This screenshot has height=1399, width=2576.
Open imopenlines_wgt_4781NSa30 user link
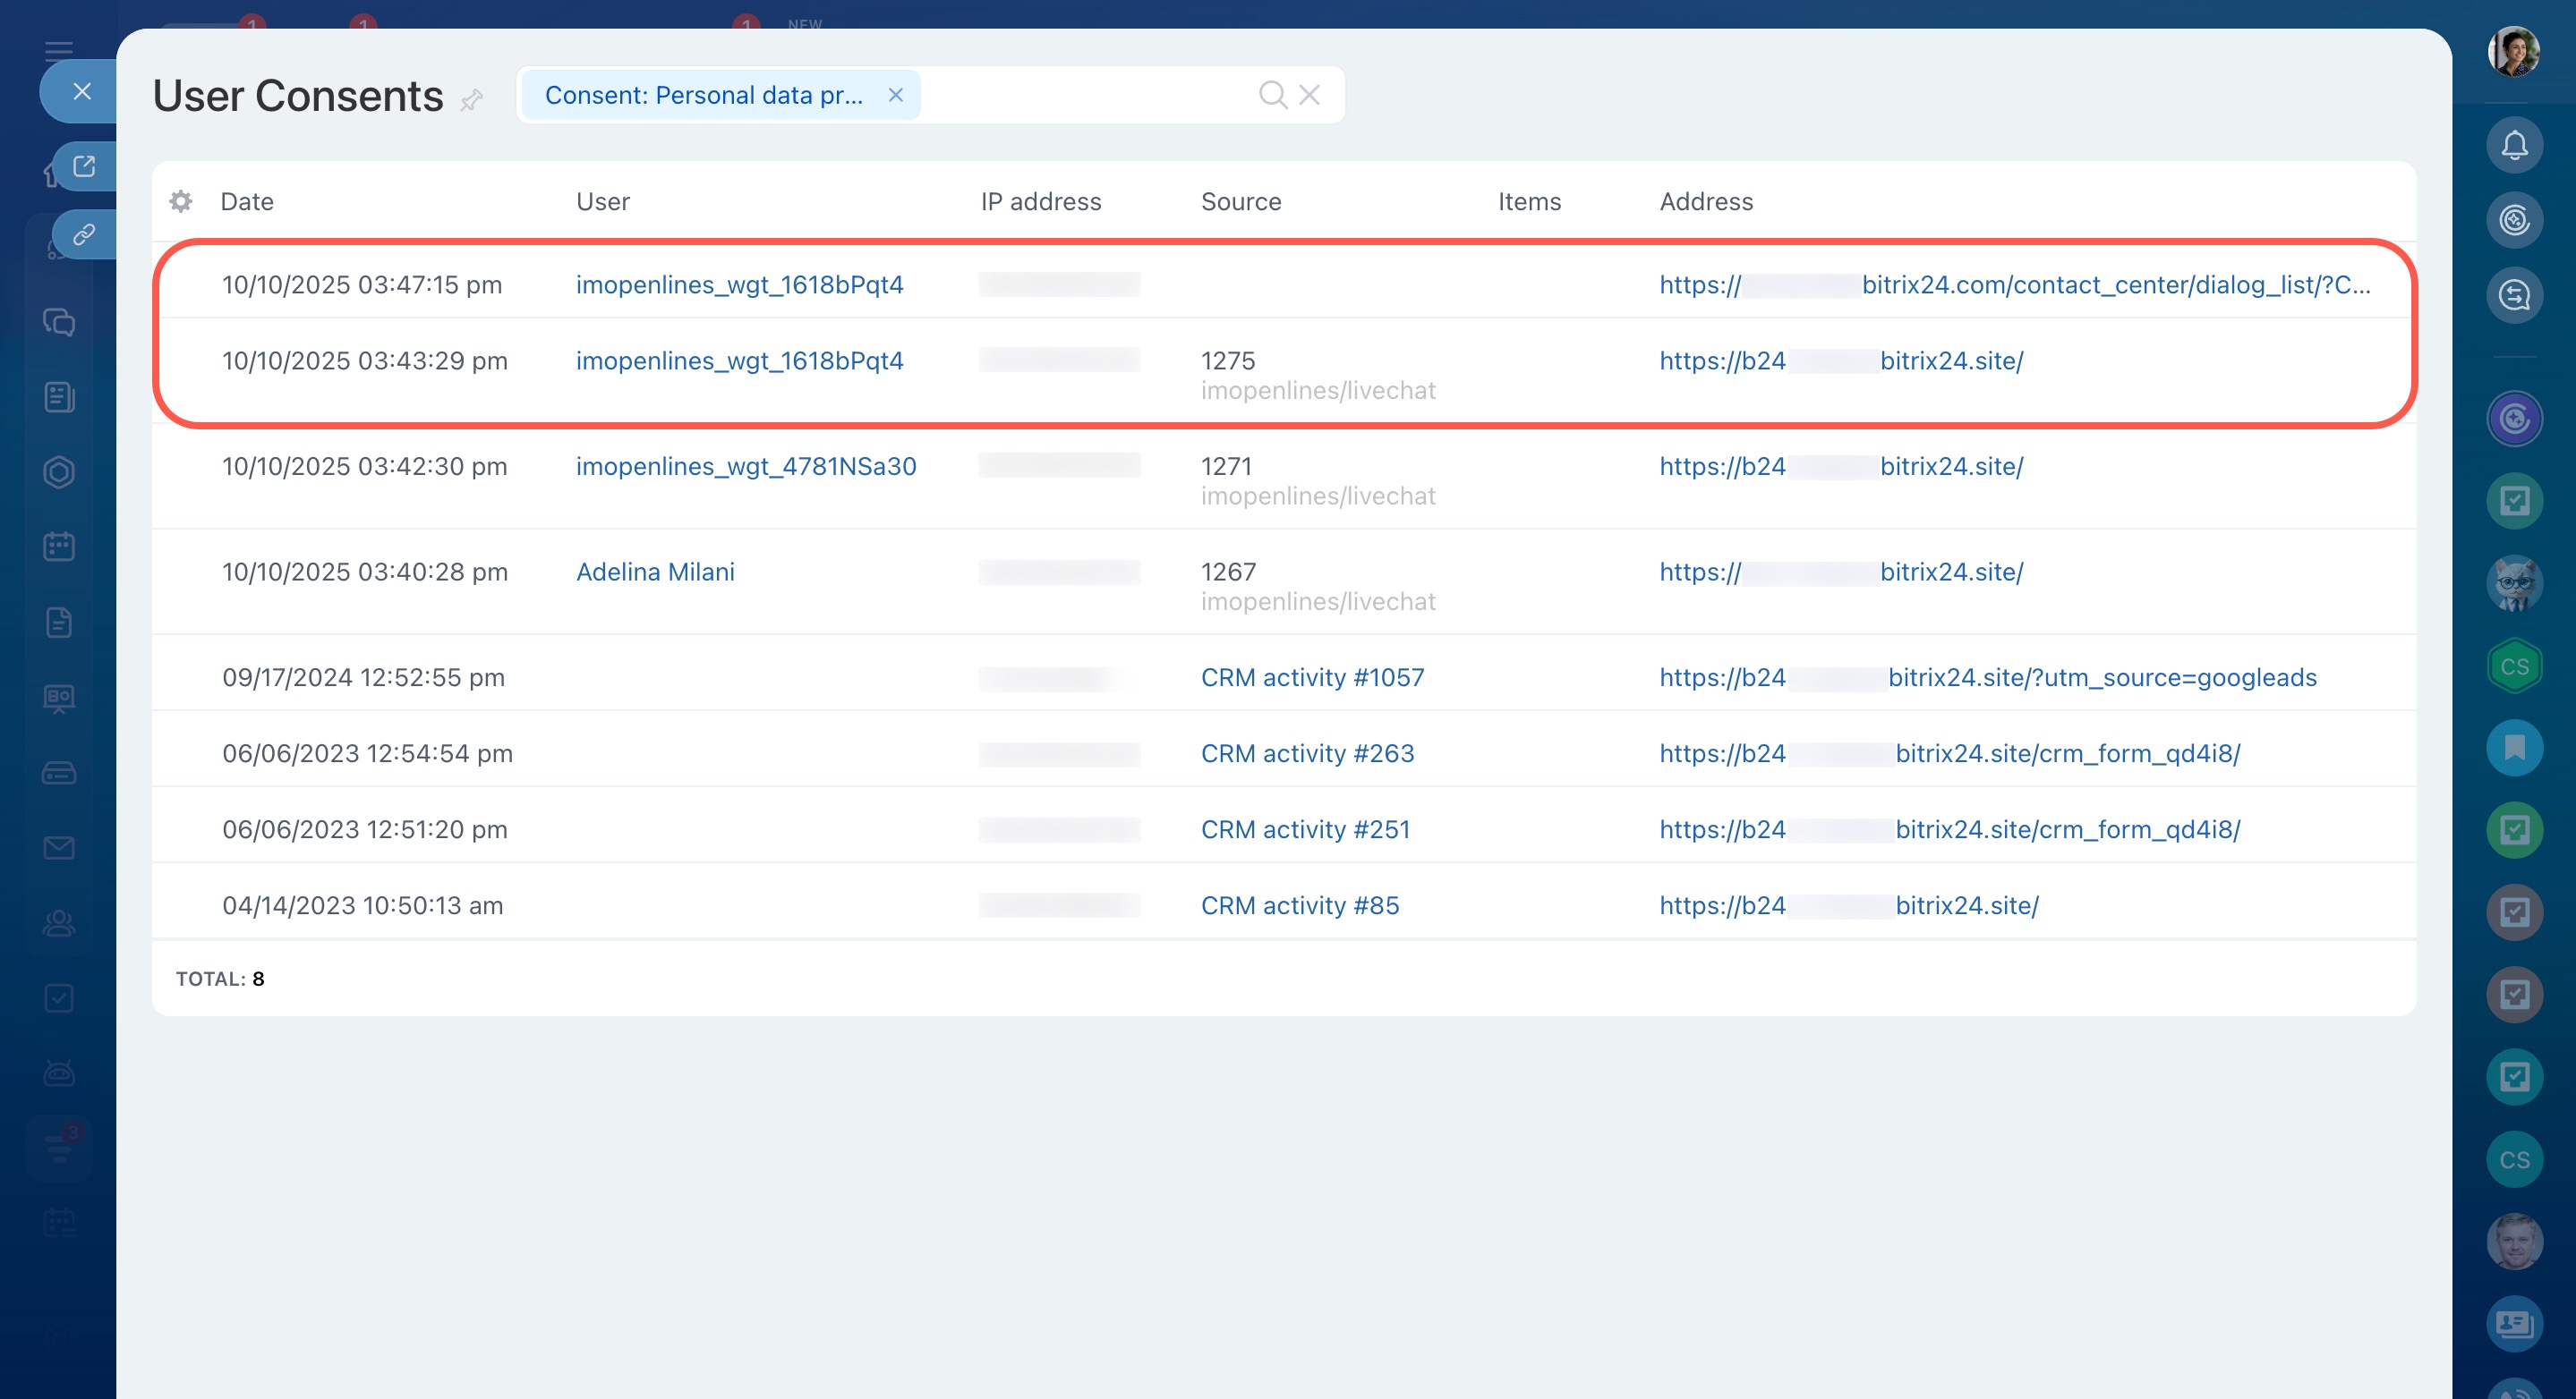(746, 467)
